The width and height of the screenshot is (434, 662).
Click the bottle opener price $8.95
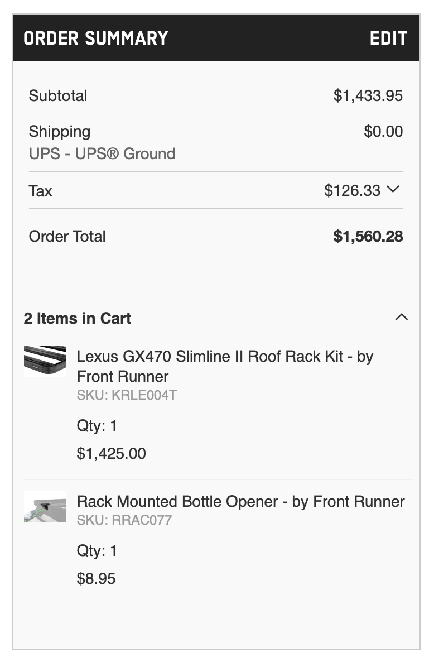point(96,578)
